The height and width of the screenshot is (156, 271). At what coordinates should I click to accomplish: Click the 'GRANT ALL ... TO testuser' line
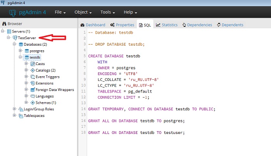136,133
